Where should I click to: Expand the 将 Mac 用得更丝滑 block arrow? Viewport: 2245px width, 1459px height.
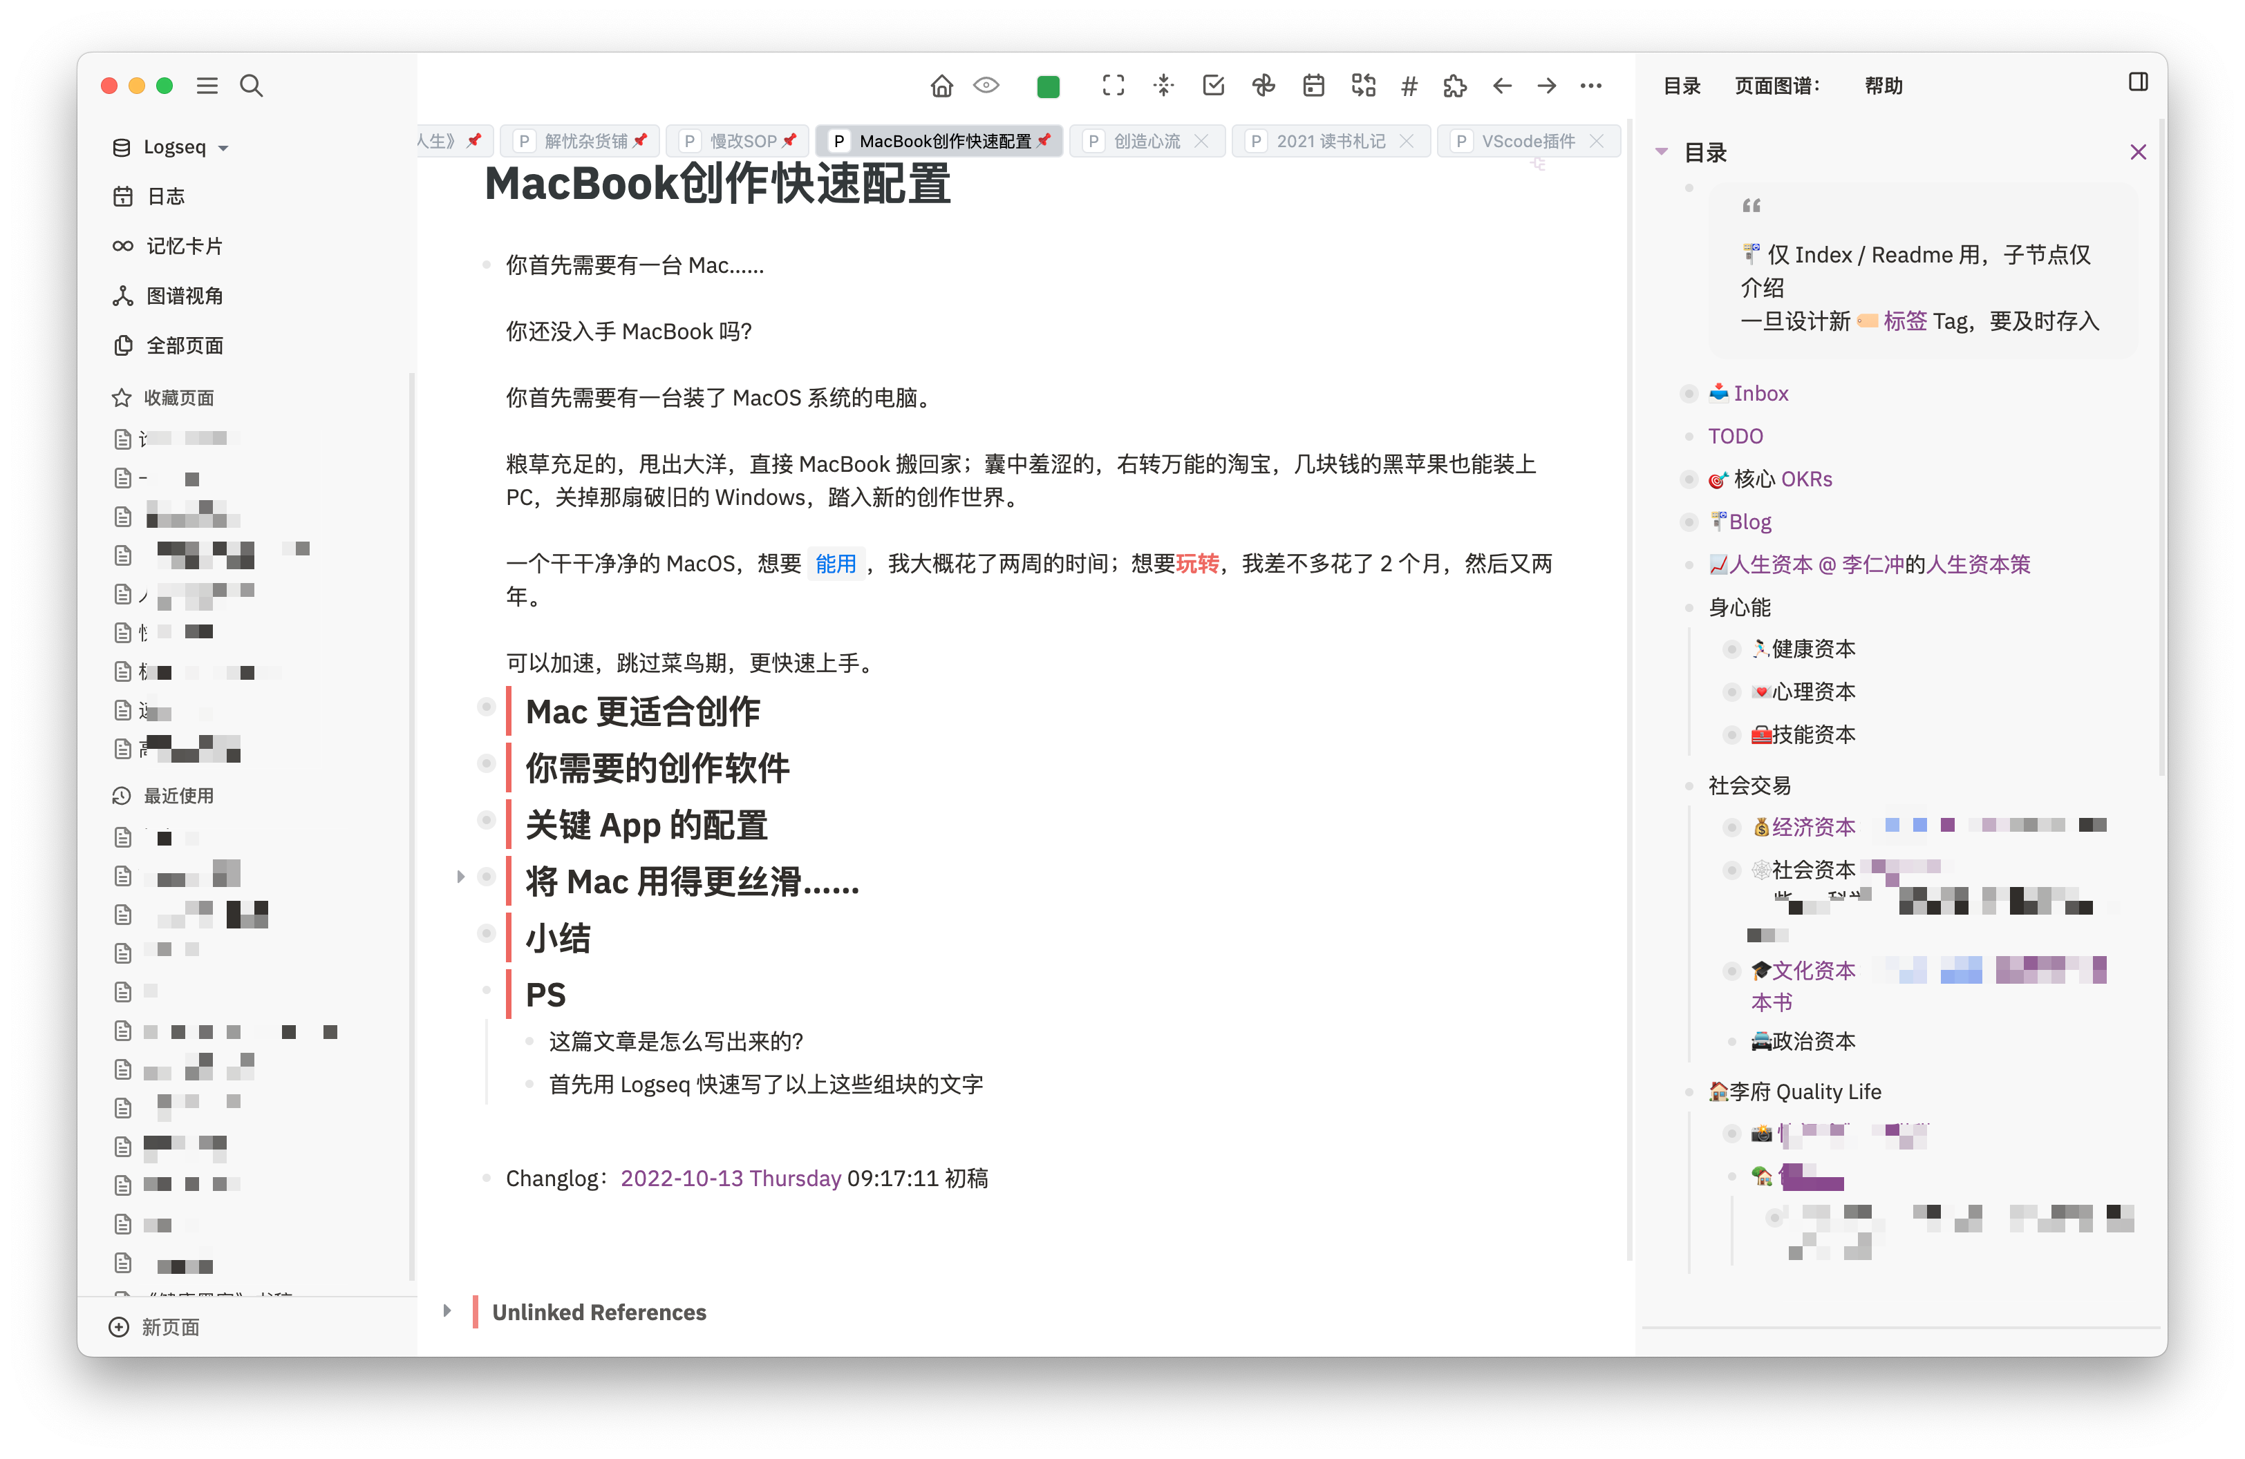(x=460, y=877)
